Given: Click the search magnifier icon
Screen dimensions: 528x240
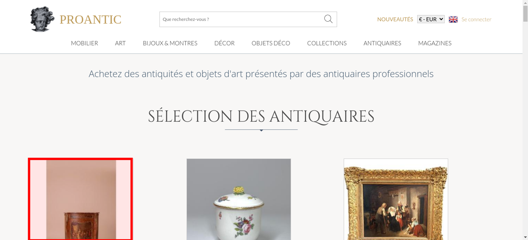Looking at the screenshot, I should coord(328,19).
